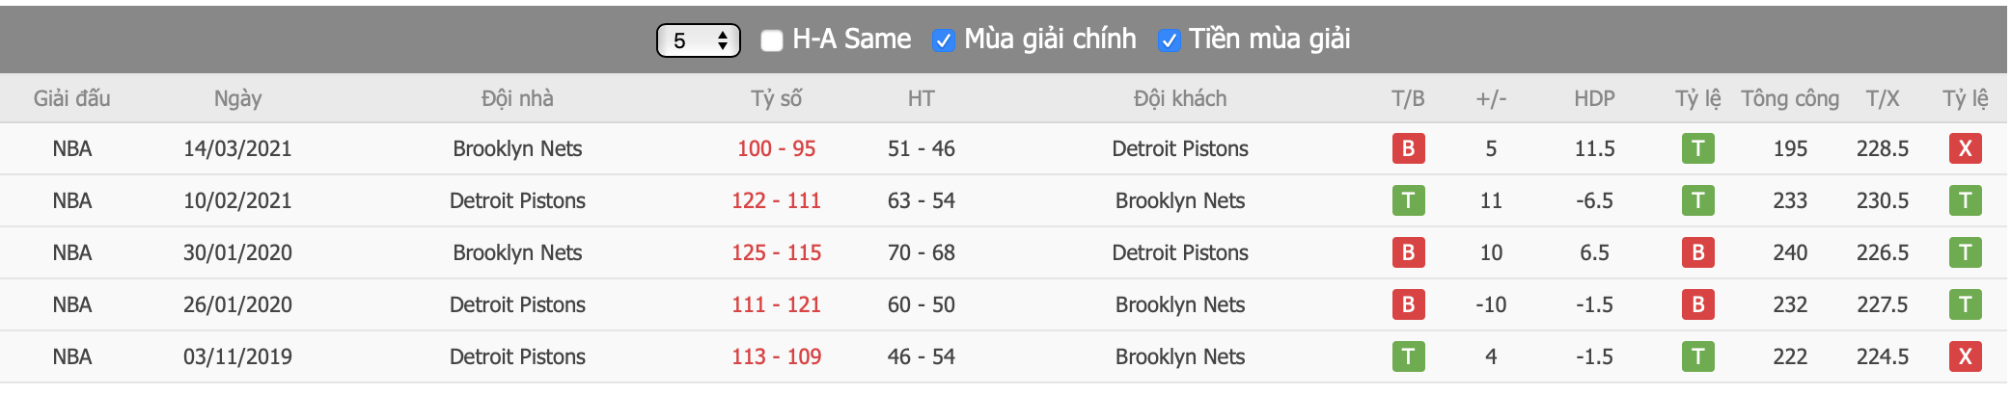Open the 125 - 115 score link
The image size is (2011, 395).
(x=776, y=252)
